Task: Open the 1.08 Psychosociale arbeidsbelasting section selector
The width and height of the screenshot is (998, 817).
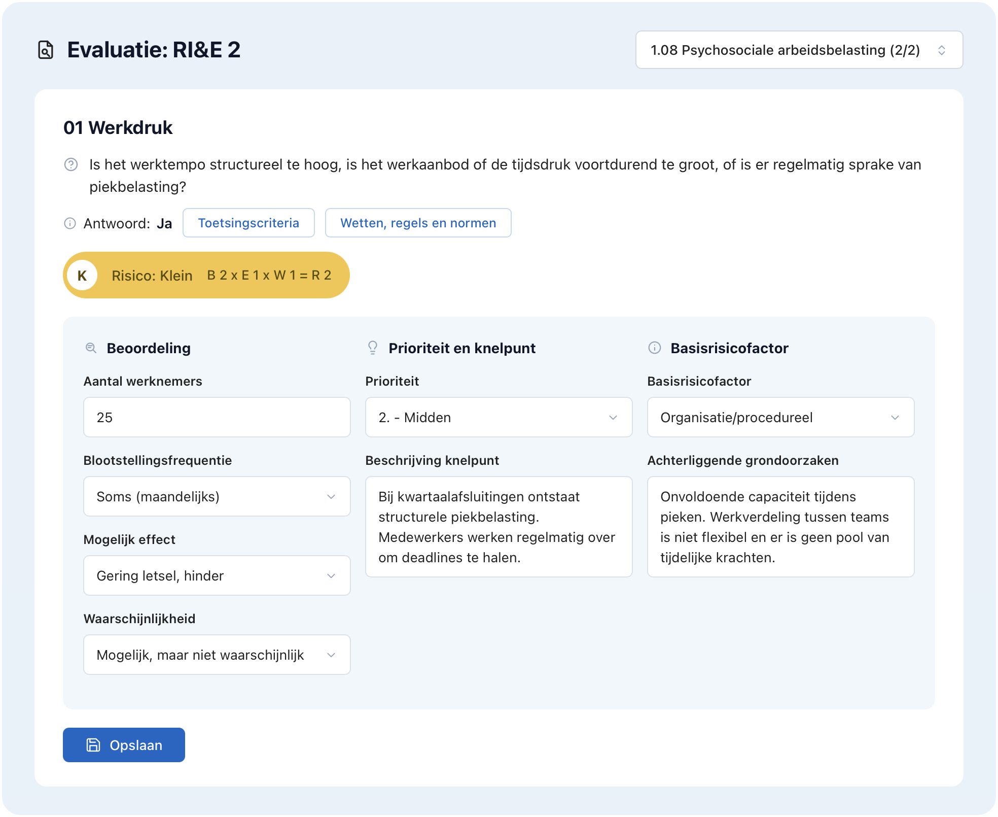Action: (x=799, y=50)
